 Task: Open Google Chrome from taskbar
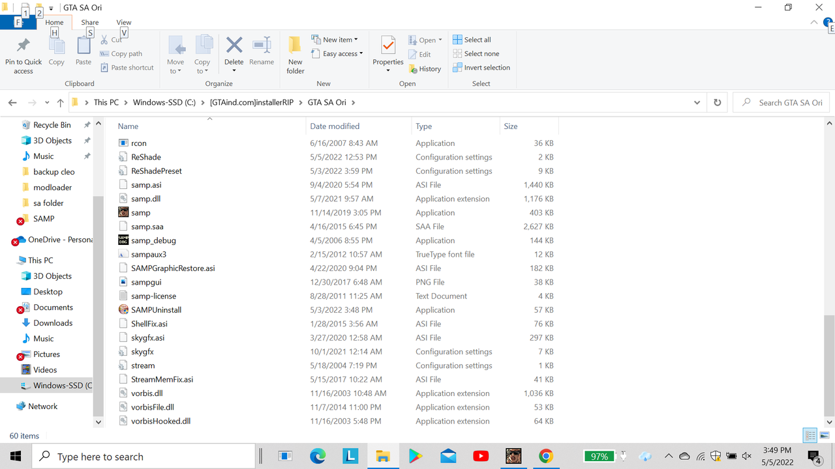coord(546,457)
